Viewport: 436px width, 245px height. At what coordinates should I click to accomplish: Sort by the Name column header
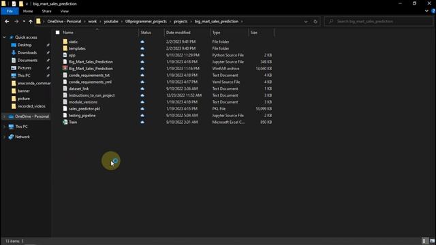click(x=68, y=33)
